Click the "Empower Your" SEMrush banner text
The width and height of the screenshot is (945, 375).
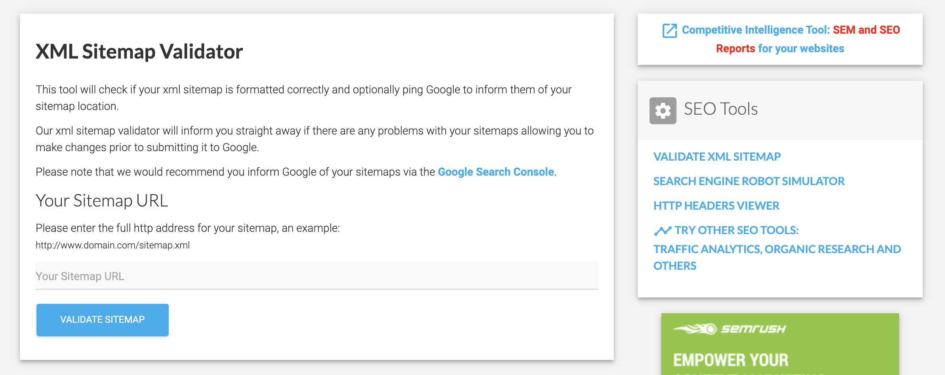731,360
